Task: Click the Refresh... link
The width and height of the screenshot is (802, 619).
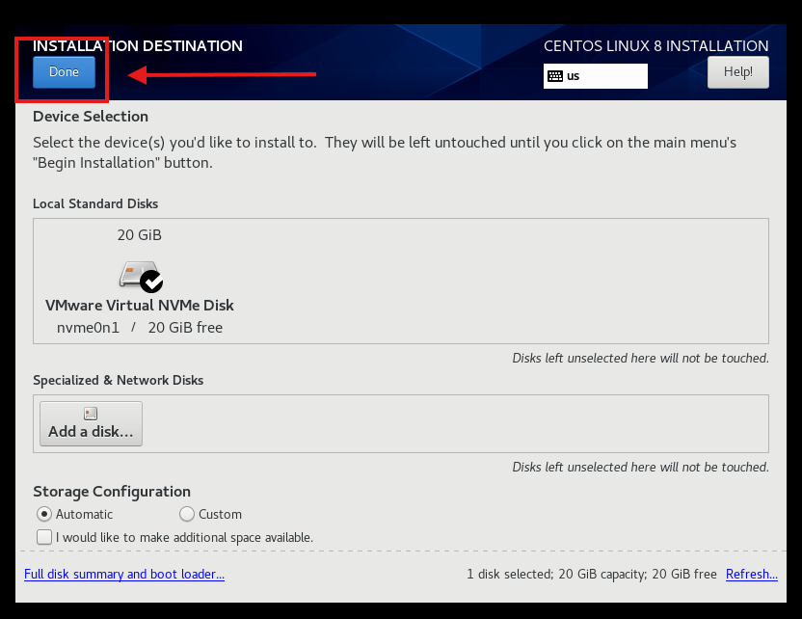Action: tap(751, 574)
